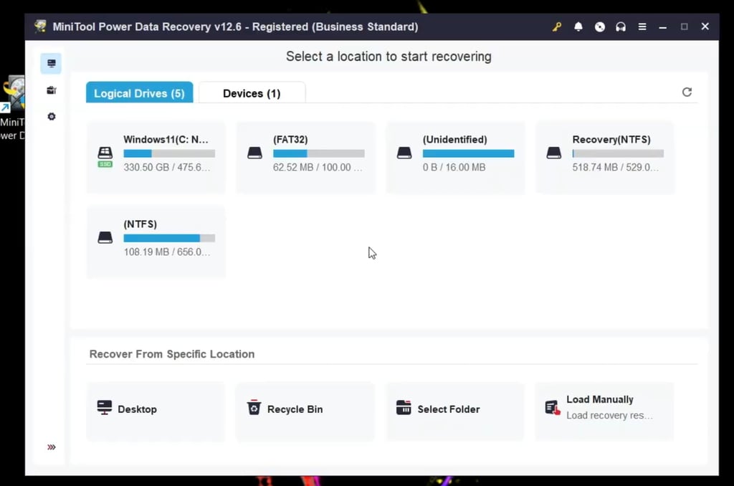Open Load Manually recovery result
Image resolution: width=734 pixels, height=486 pixels.
coord(604,411)
